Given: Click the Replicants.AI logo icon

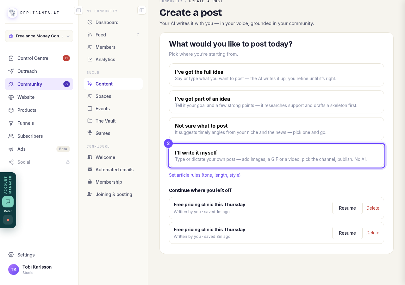Looking at the screenshot, I should point(12,13).
